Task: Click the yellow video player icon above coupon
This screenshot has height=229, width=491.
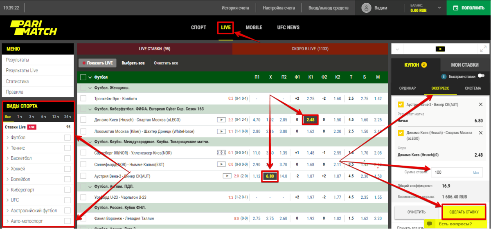Action: click(440, 49)
